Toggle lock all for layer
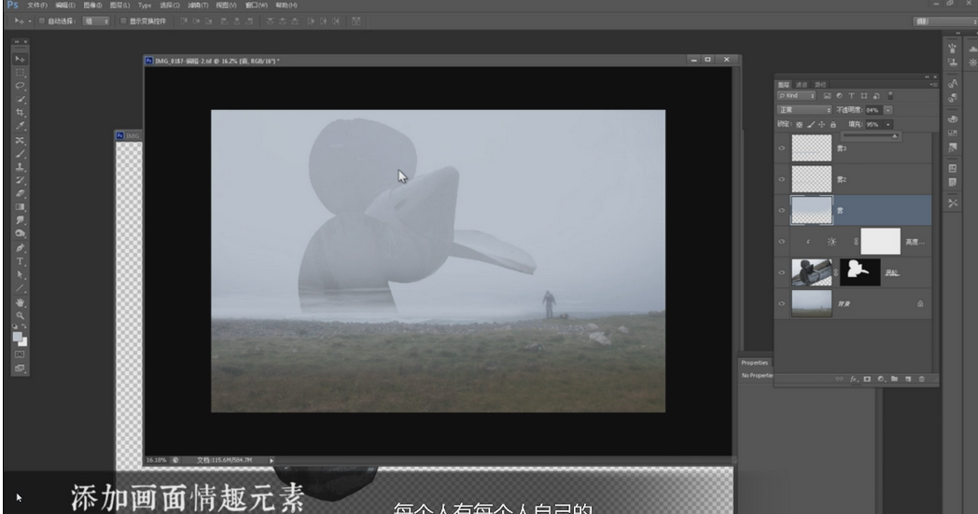This screenshot has height=514, width=978. [832, 124]
